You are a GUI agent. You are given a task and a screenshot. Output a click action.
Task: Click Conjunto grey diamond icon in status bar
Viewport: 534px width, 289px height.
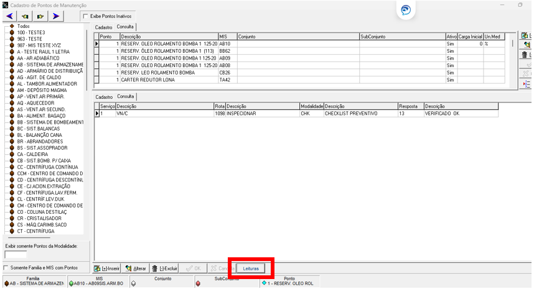tap(133, 283)
